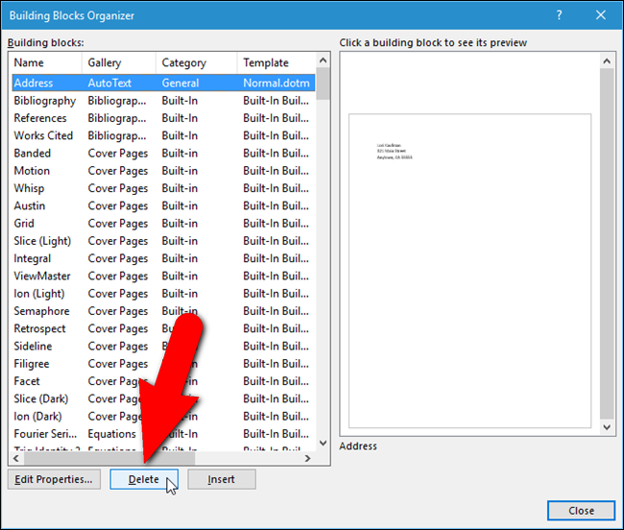Viewport: 624px width, 530px height.
Task: Select the ViewMaster cover page entry
Action: coord(163,276)
